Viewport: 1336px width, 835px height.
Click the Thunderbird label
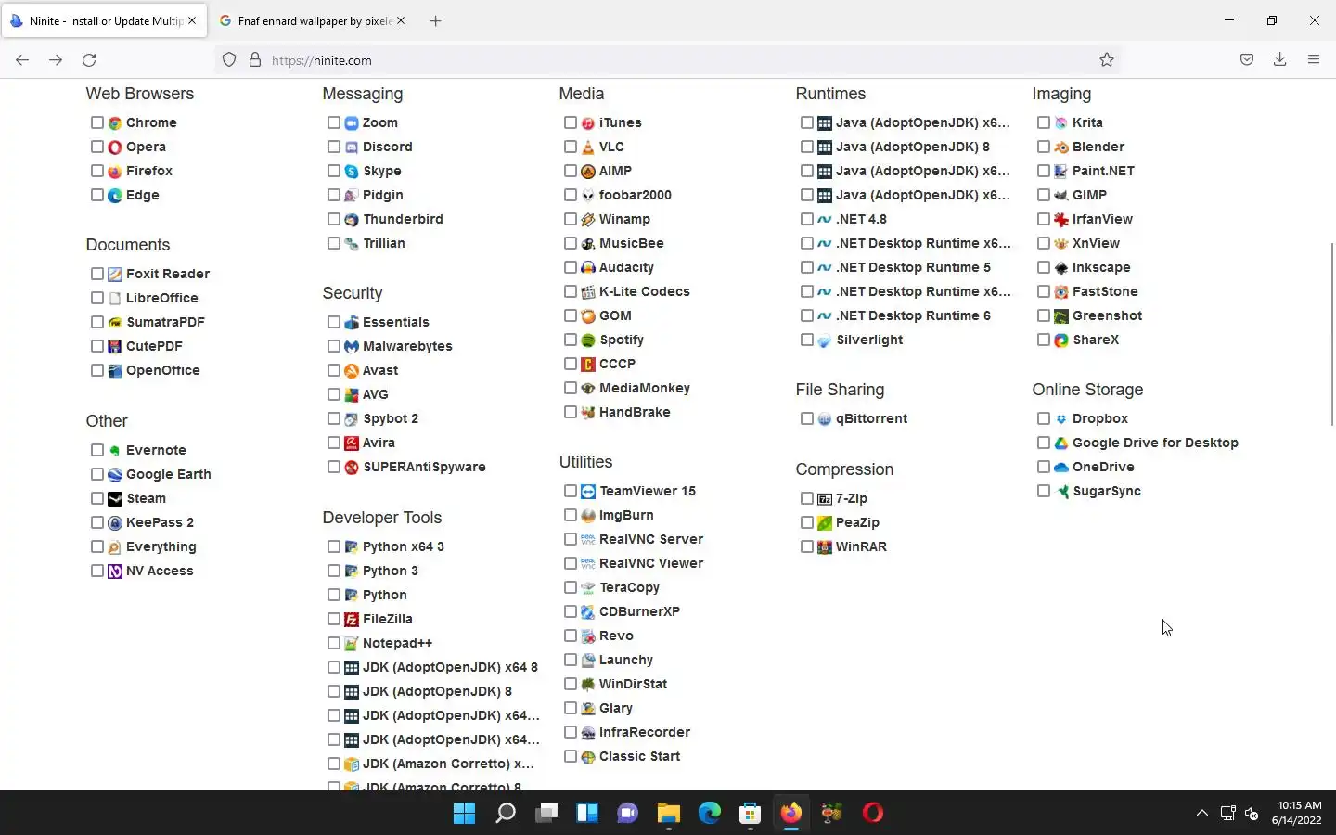tap(403, 219)
